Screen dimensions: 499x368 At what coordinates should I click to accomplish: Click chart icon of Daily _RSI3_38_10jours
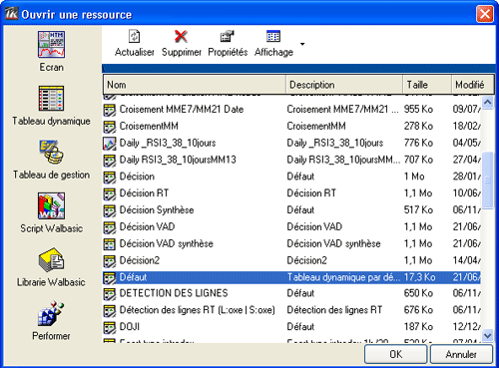click(110, 143)
